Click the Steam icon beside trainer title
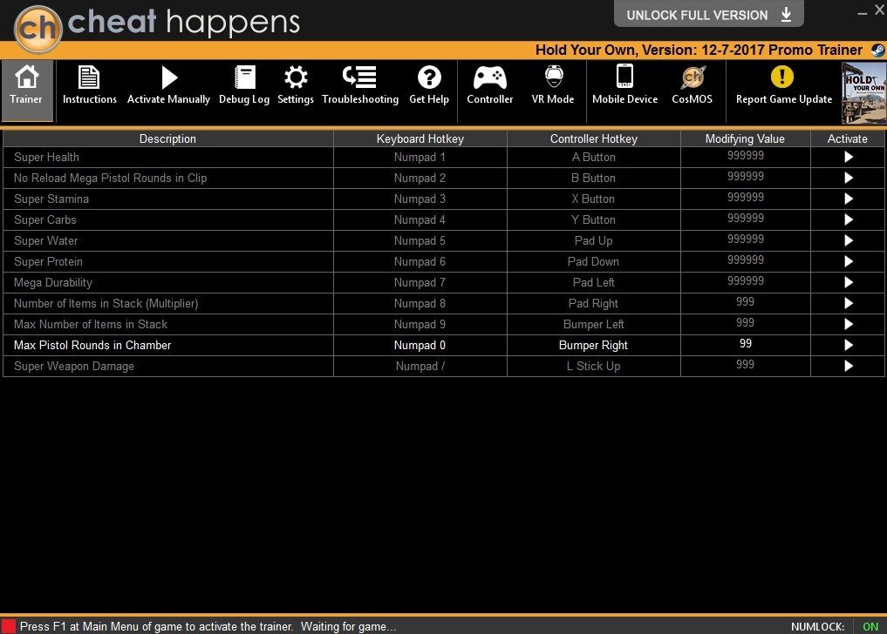Image resolution: width=887 pixels, height=634 pixels. click(x=877, y=51)
